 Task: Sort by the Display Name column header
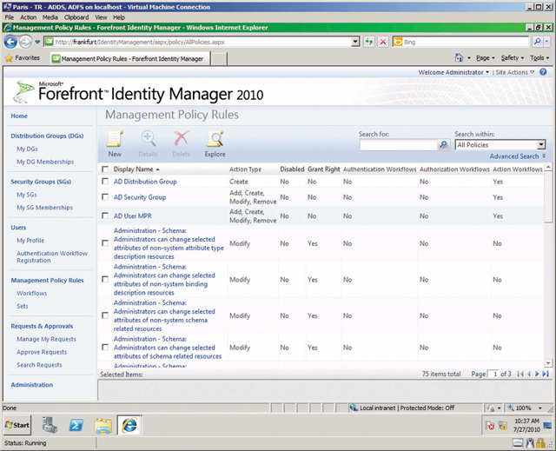click(x=136, y=169)
